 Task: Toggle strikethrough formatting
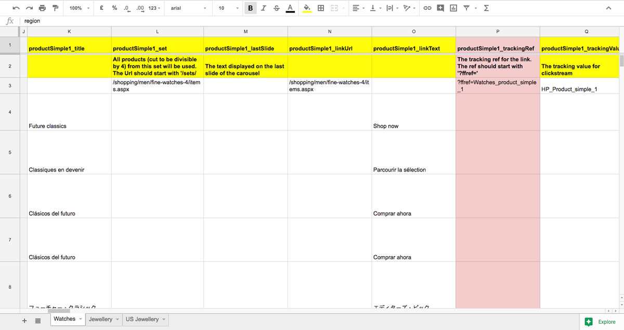pyautogui.click(x=276, y=8)
